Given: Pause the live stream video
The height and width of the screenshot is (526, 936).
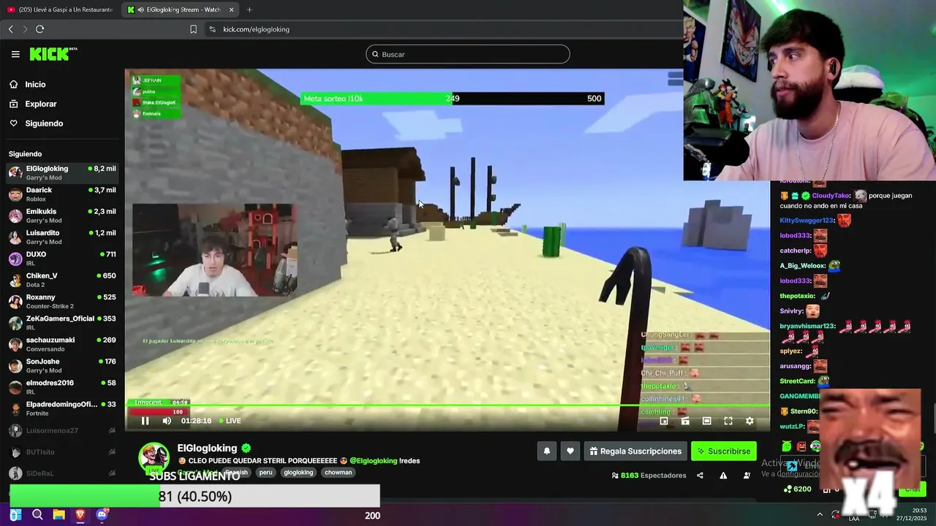Looking at the screenshot, I should click(145, 421).
